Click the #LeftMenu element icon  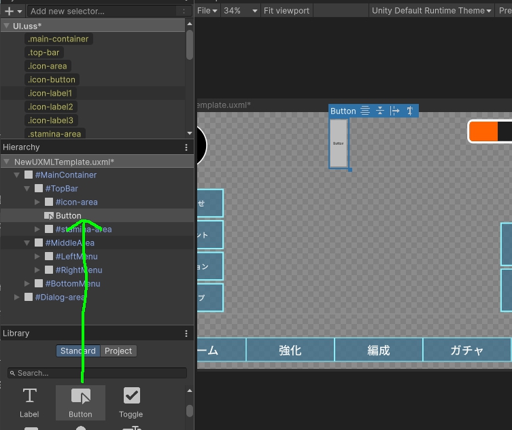point(49,256)
